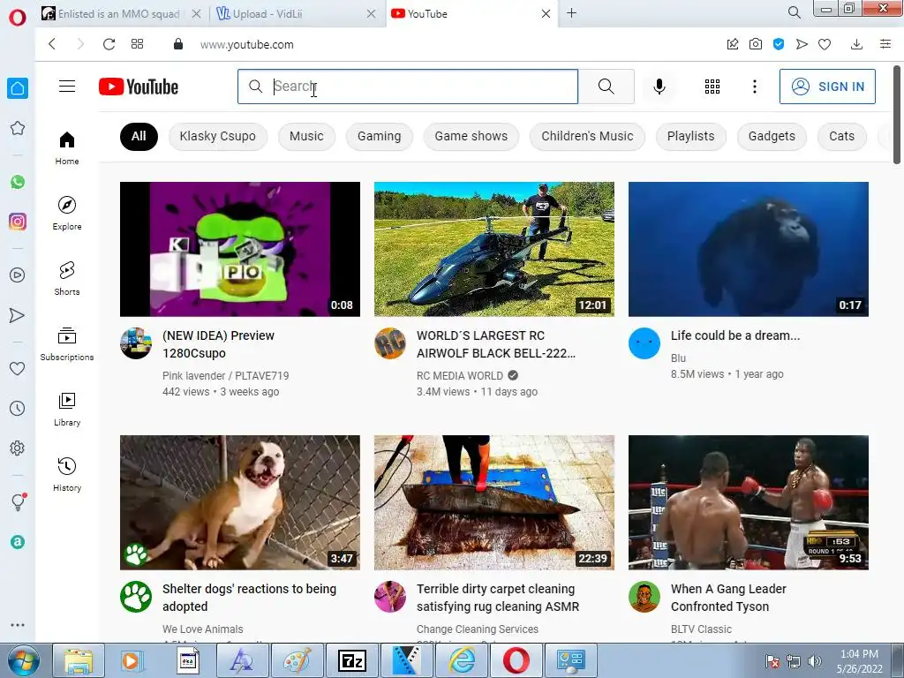Click the SIGN IN button

[x=827, y=87]
